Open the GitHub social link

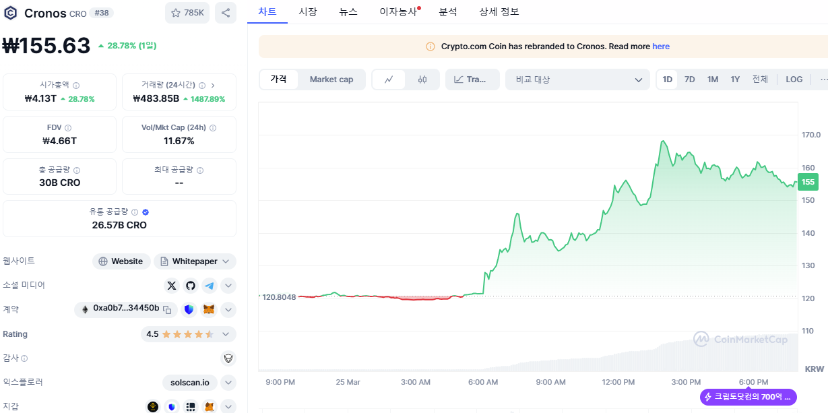[x=191, y=286]
